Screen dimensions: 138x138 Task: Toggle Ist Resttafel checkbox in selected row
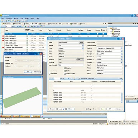click(x=103, y=34)
